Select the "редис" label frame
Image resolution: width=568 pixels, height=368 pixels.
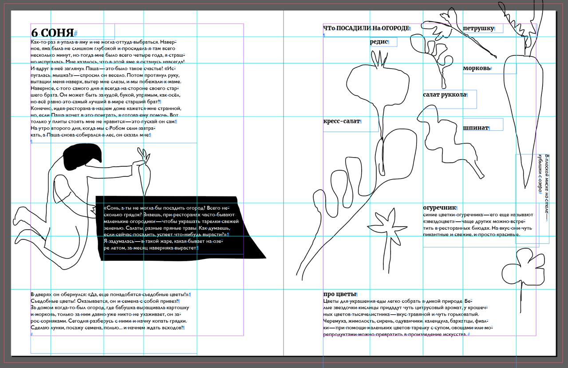[379, 42]
